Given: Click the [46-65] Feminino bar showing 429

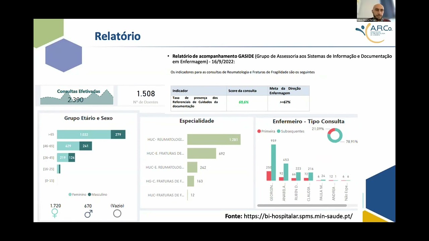Looking at the screenshot, I should pyautogui.click(x=68, y=146).
